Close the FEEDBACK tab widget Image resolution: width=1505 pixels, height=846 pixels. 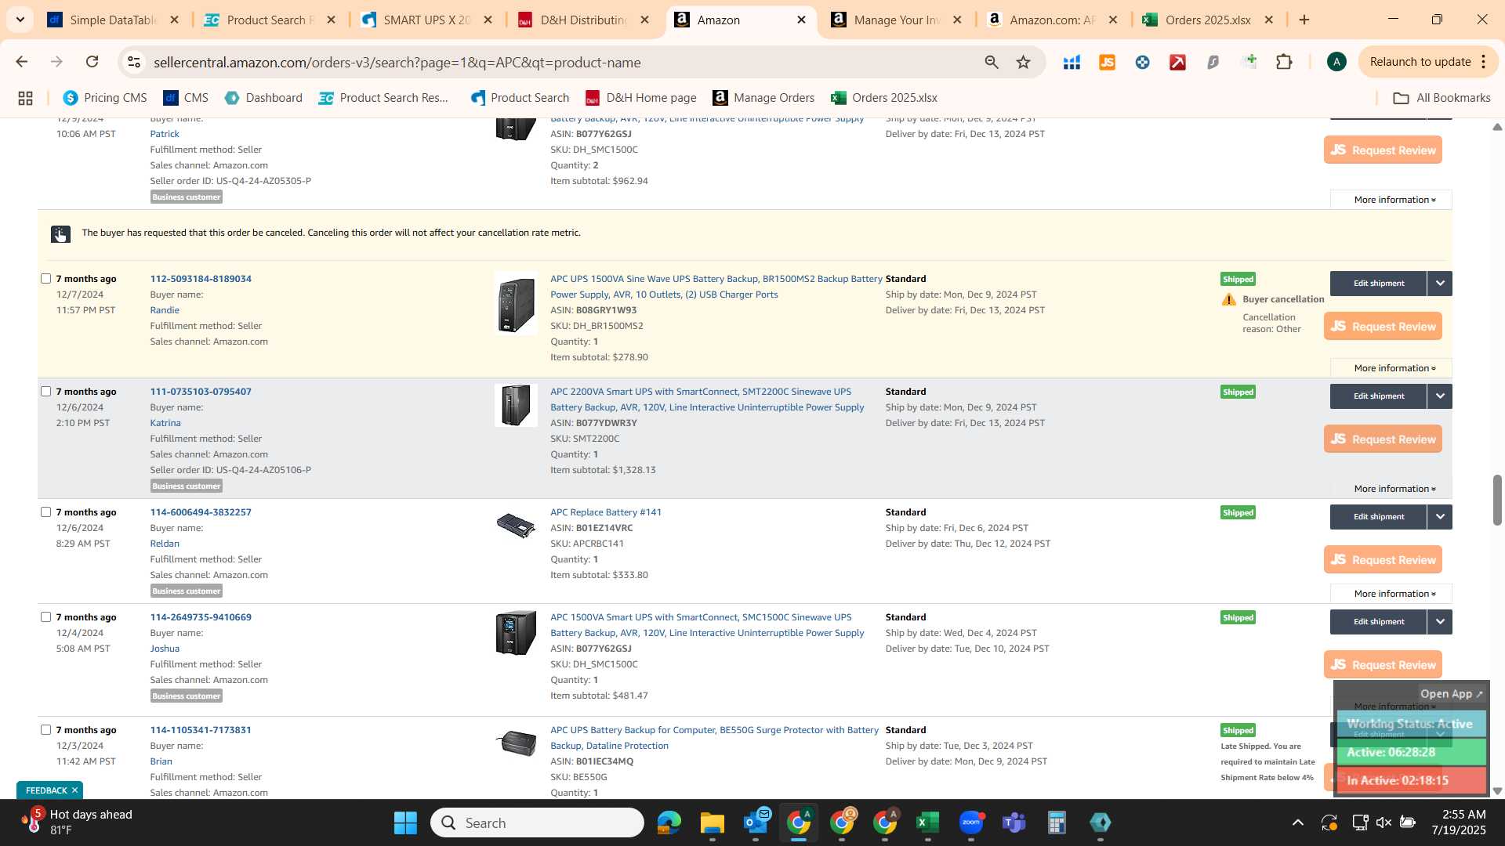[74, 790]
